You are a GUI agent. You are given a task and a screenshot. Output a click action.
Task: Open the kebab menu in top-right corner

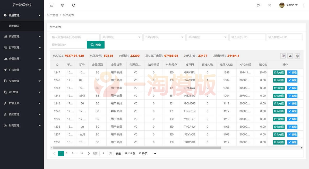304,5
